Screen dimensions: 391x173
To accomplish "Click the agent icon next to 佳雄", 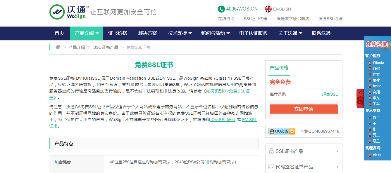I will click(x=370, y=74).
